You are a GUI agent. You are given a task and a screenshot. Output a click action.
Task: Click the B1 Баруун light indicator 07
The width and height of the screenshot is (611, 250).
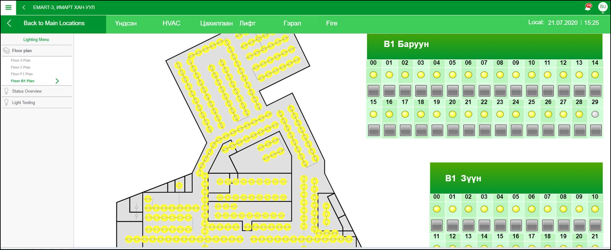point(484,75)
